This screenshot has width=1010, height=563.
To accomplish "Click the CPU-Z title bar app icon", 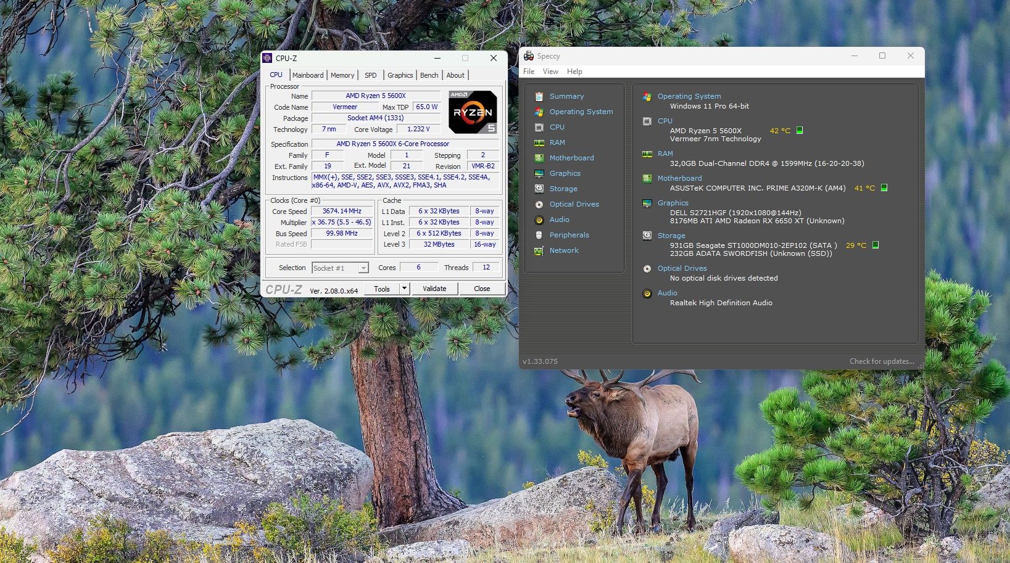I will click(267, 58).
